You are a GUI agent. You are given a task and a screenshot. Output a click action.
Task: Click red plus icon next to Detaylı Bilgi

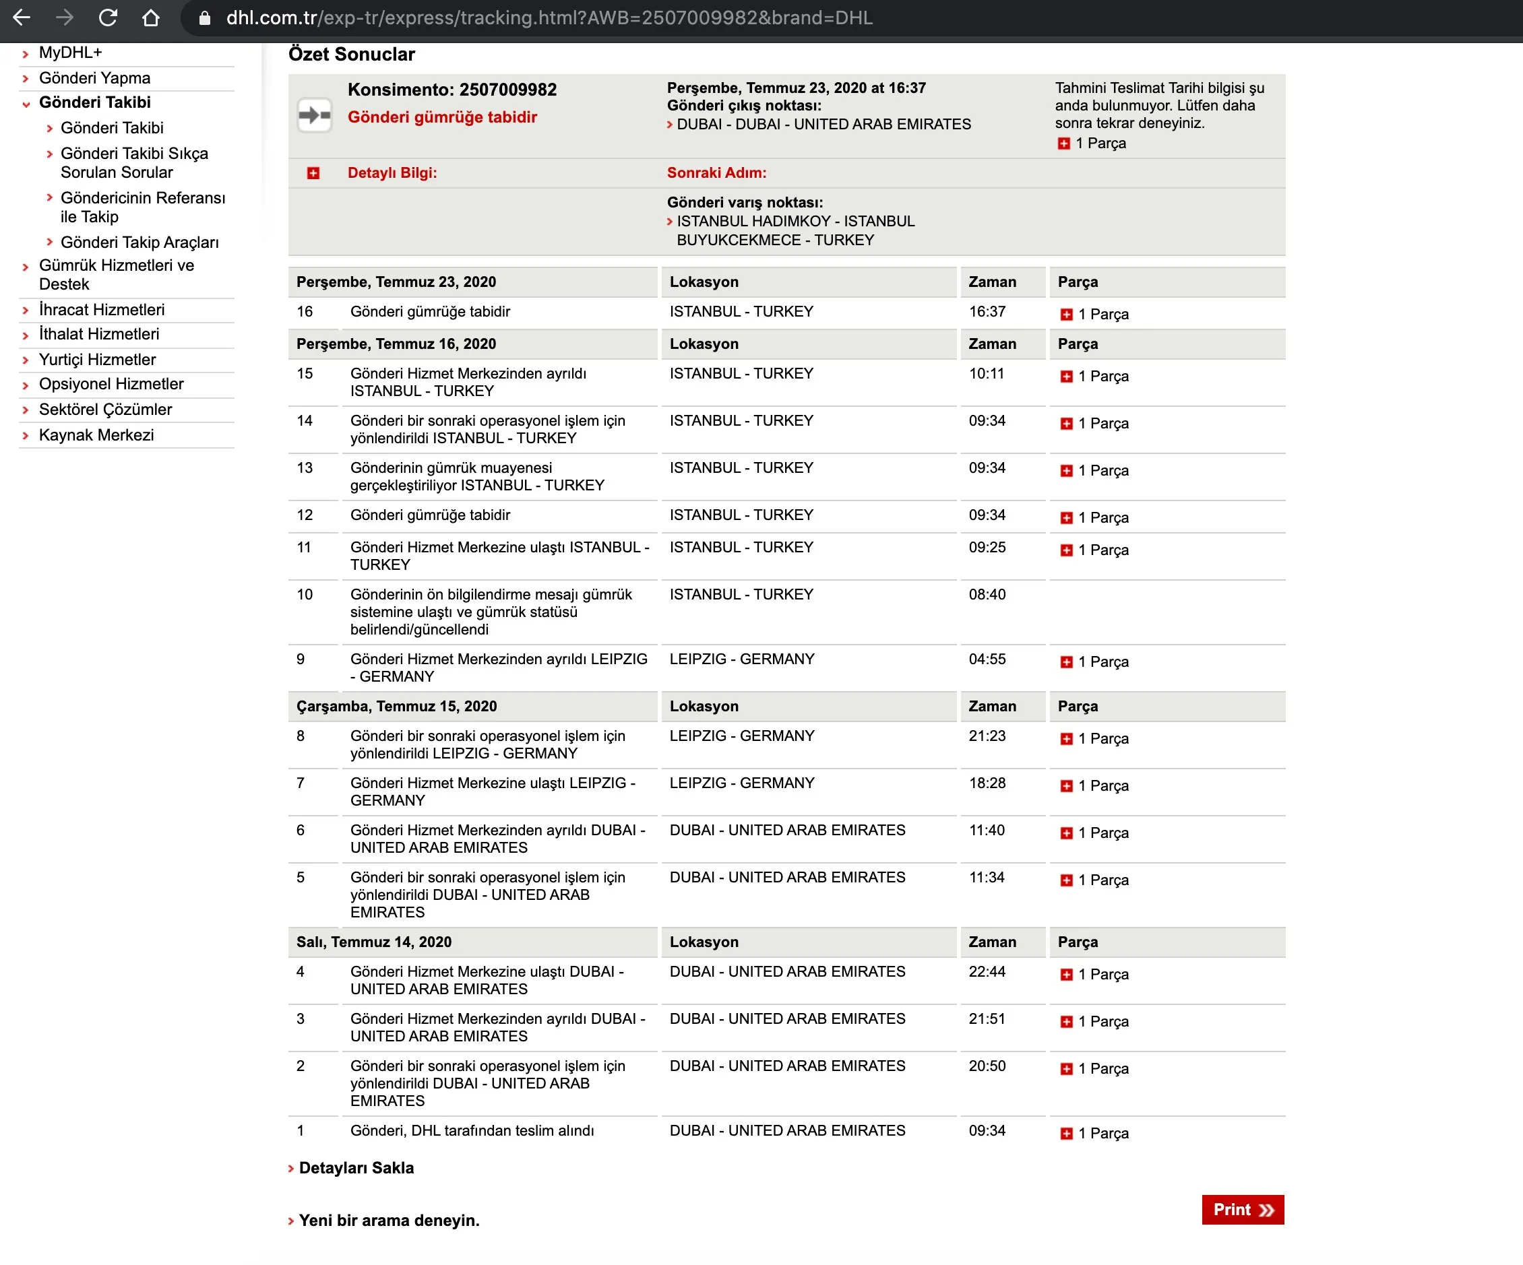[313, 173]
